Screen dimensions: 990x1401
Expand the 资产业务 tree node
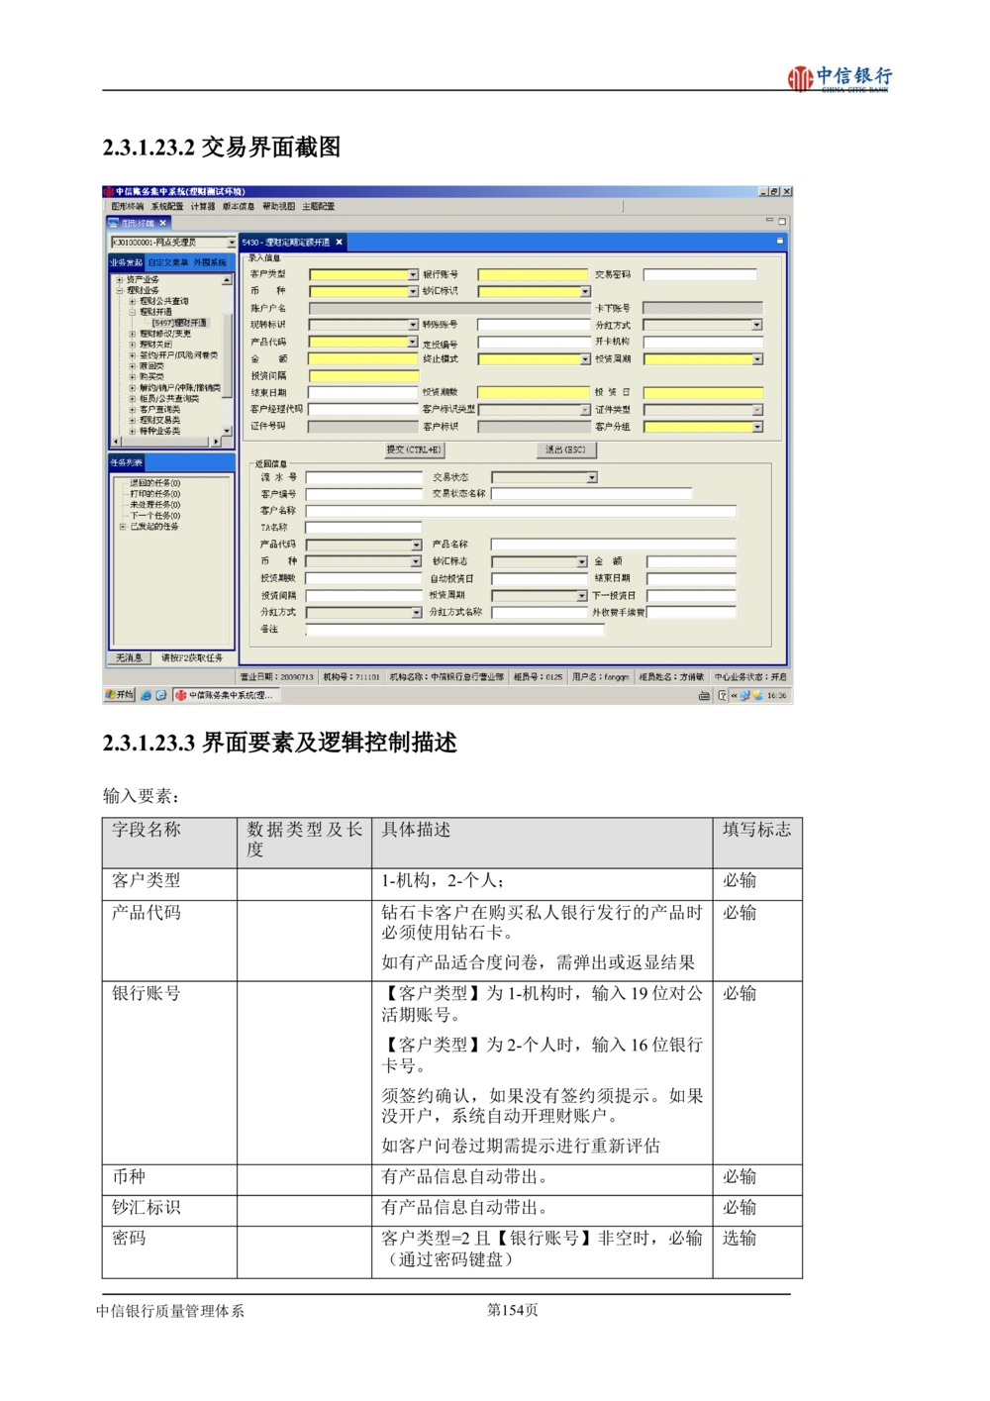120,280
